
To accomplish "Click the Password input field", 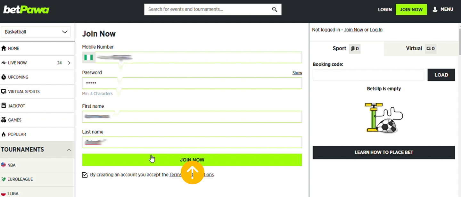I will click(x=192, y=83).
